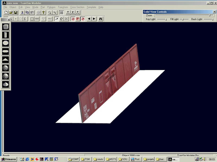The width and height of the screenshot is (217, 162).
Task: Expand the Template menu
Action: 91,7
